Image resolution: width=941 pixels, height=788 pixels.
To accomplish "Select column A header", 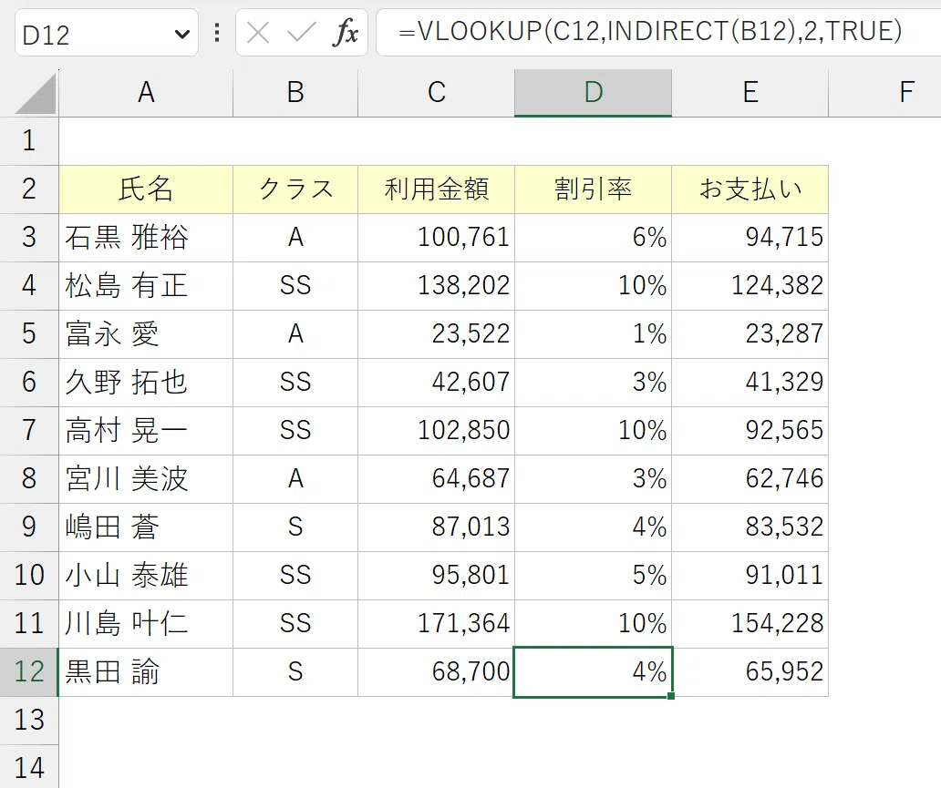I will [x=146, y=92].
